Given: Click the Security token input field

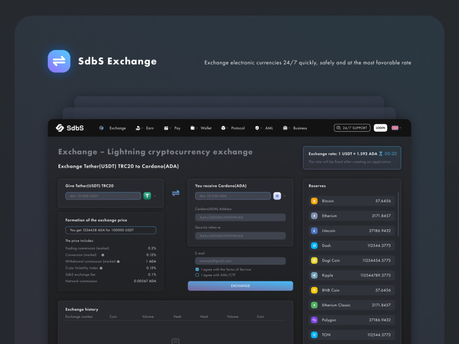Looking at the screenshot, I should click(x=241, y=236).
